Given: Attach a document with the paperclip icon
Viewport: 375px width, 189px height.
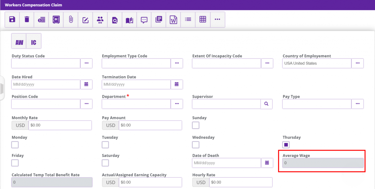Looking at the screenshot, I should click(x=71, y=20).
